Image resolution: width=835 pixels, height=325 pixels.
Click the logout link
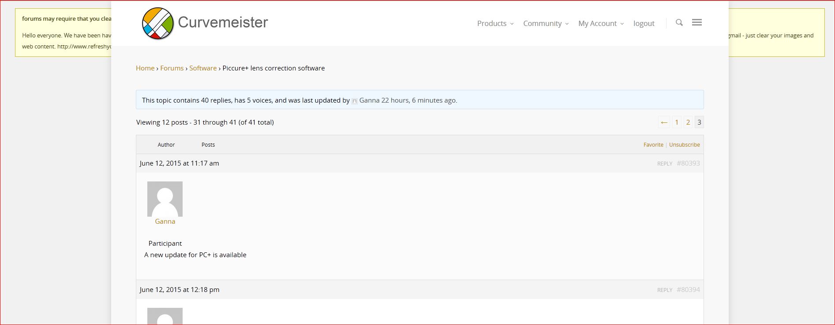pos(644,23)
